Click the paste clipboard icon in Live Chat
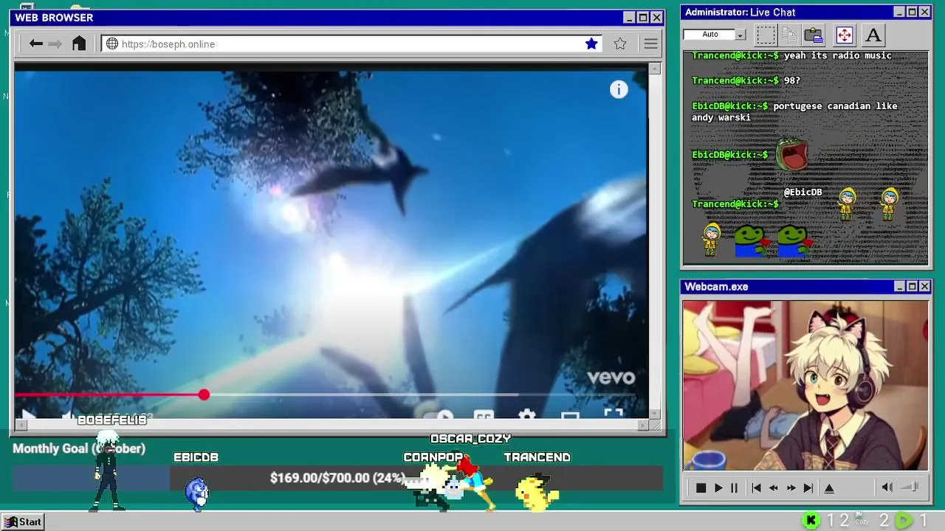 (814, 35)
